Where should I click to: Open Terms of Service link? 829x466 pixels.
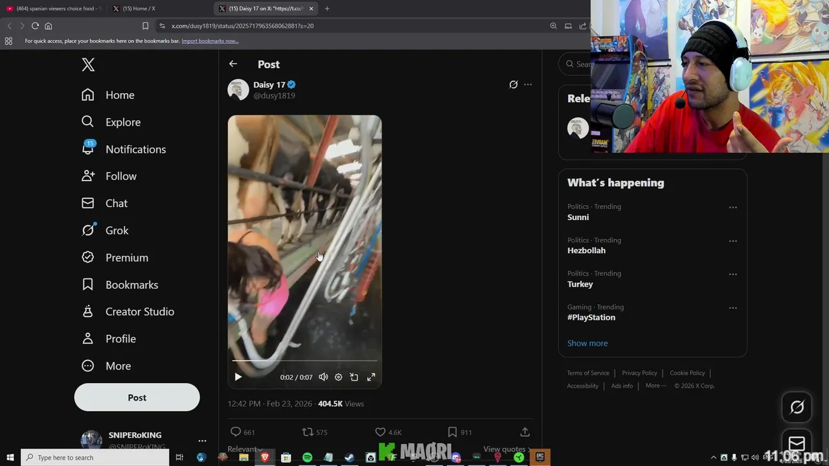pos(588,373)
